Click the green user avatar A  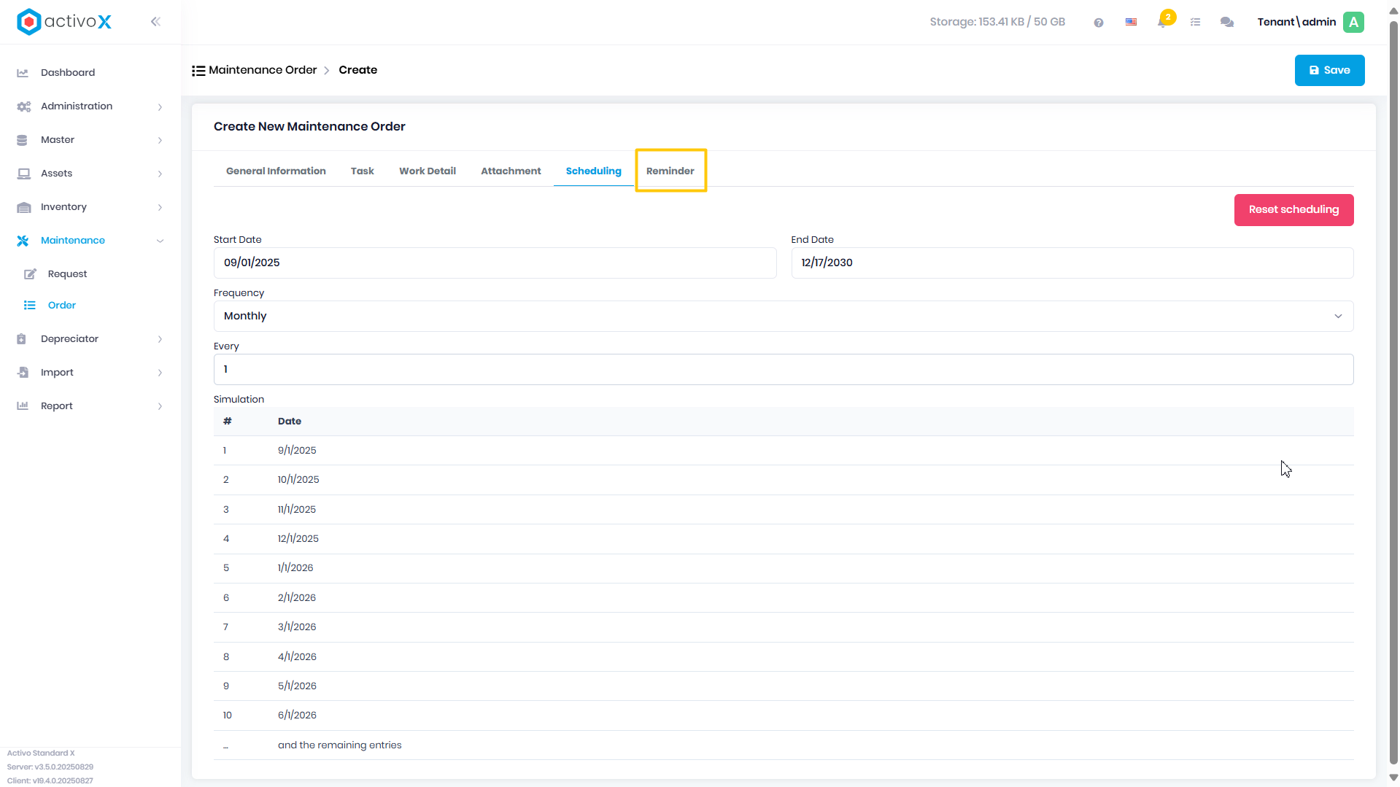(1354, 22)
